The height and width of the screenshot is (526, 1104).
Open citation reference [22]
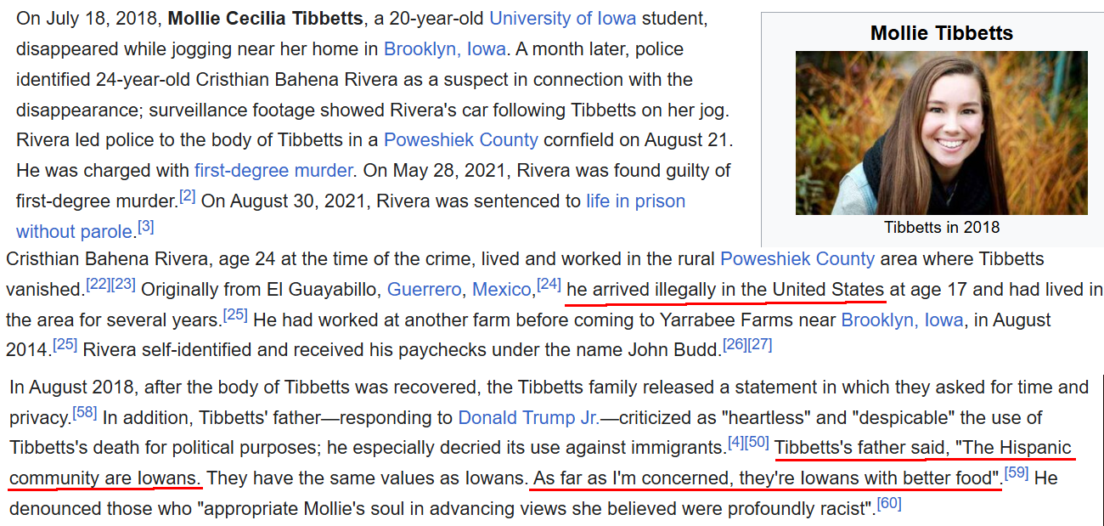(99, 284)
